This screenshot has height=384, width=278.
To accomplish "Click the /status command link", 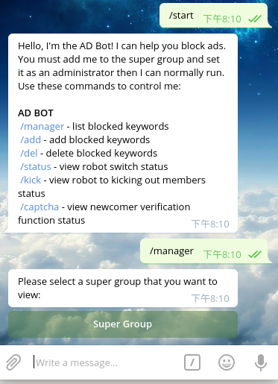I will click(x=36, y=166).
